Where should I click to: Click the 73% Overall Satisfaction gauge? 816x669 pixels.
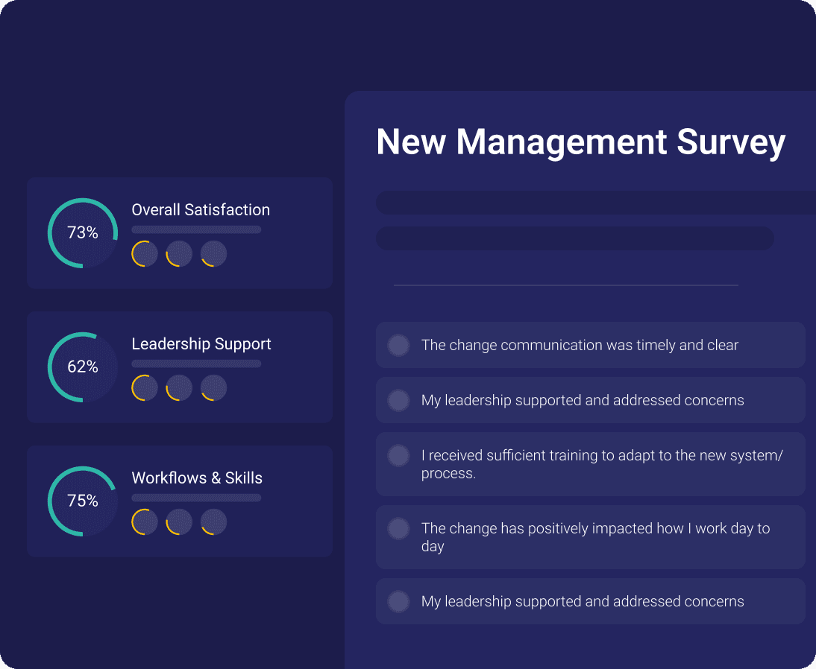coord(83,233)
